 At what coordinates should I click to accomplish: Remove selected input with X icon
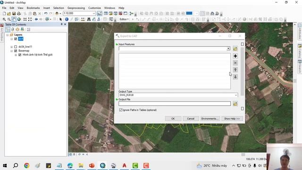click(235, 63)
